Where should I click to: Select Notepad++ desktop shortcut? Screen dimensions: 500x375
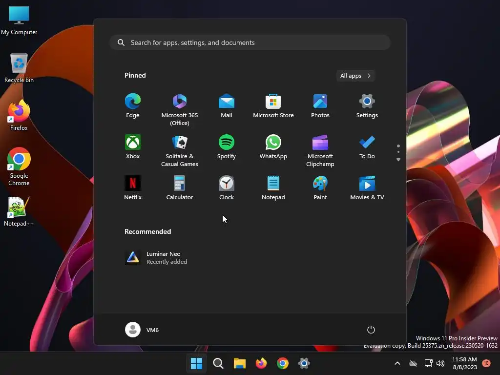pyautogui.click(x=19, y=212)
